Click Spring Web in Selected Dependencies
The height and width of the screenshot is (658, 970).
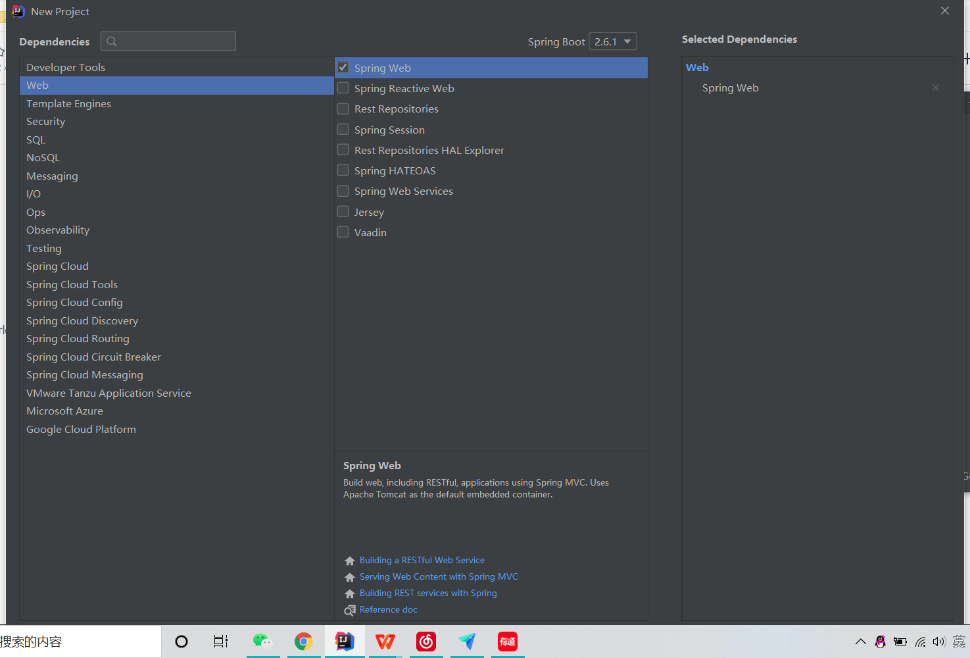(x=730, y=88)
